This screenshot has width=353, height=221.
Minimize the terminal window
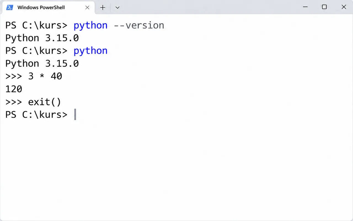coord(305,7)
